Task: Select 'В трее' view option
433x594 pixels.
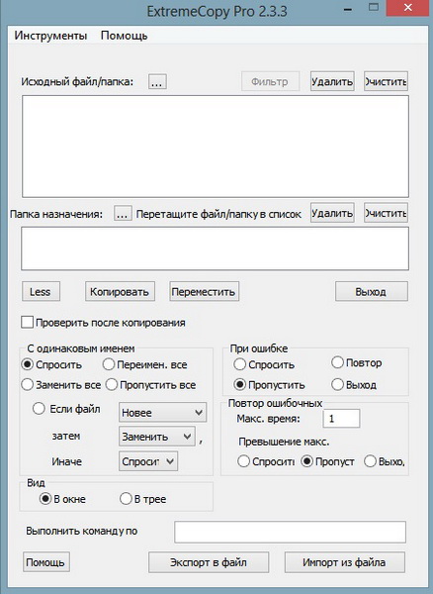Action: (x=126, y=499)
